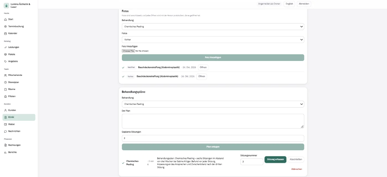Screen dimensions: 387x177
Task: Click the Kalender calendar icon
Action: tap(6, 33)
